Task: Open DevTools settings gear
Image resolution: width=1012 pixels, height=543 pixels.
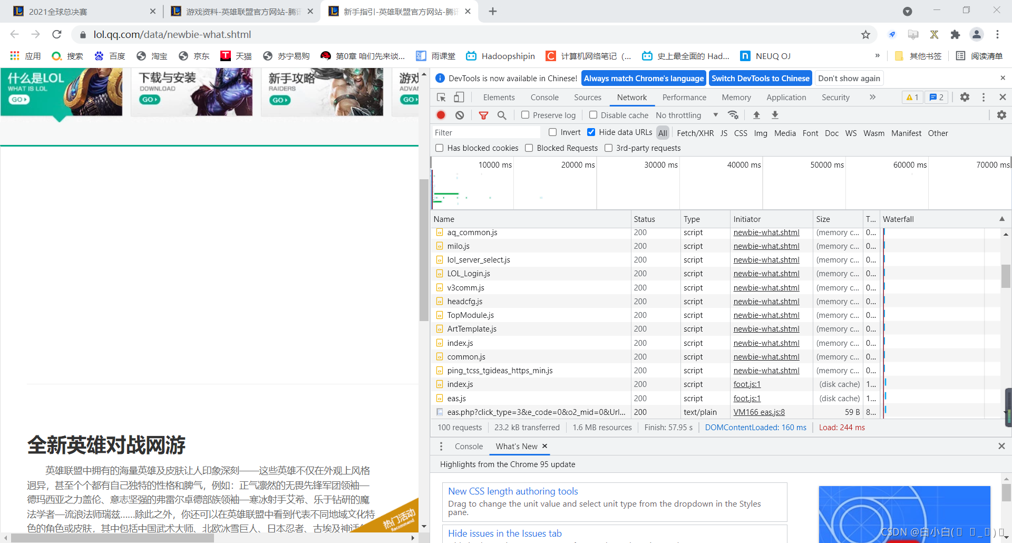Action: pos(965,97)
